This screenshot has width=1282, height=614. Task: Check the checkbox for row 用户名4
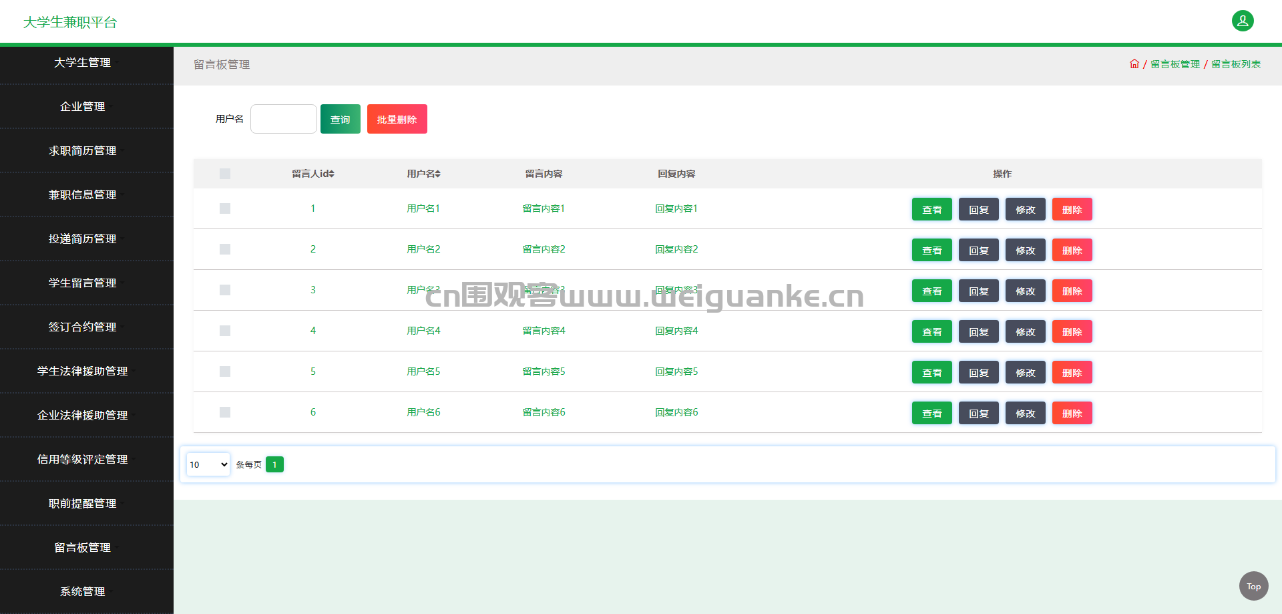coord(225,331)
